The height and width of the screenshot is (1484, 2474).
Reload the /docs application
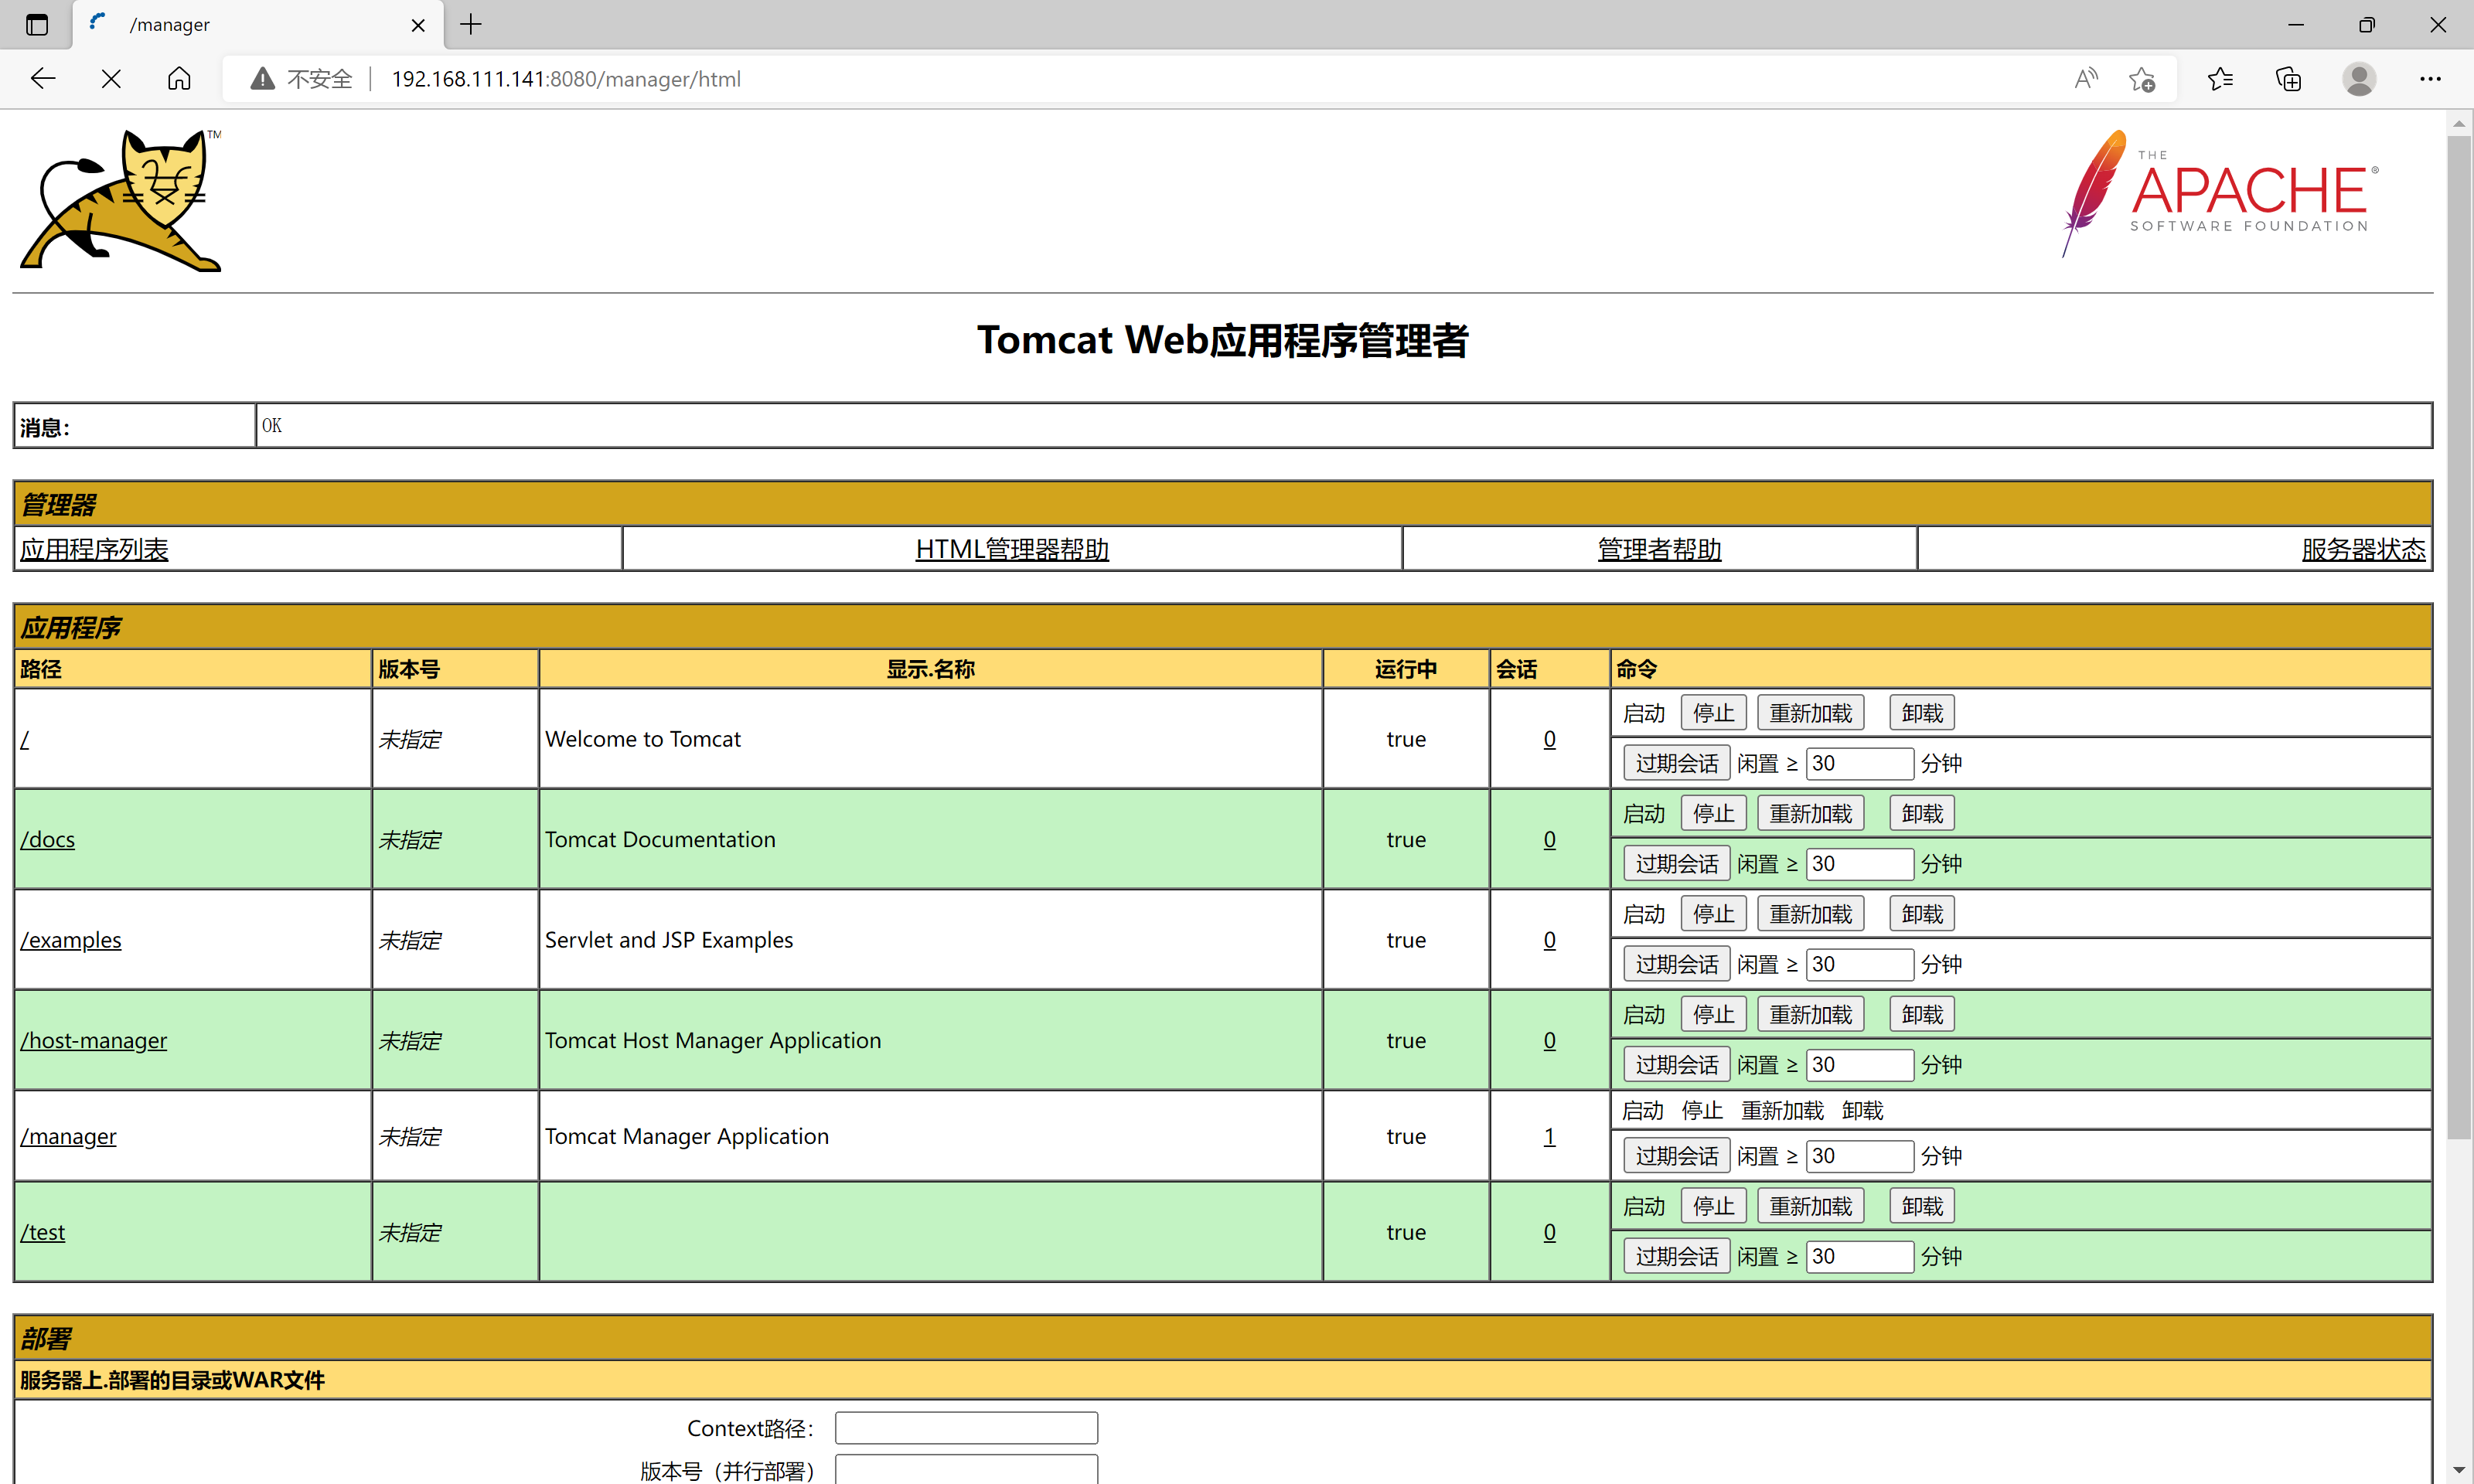click(x=1810, y=813)
